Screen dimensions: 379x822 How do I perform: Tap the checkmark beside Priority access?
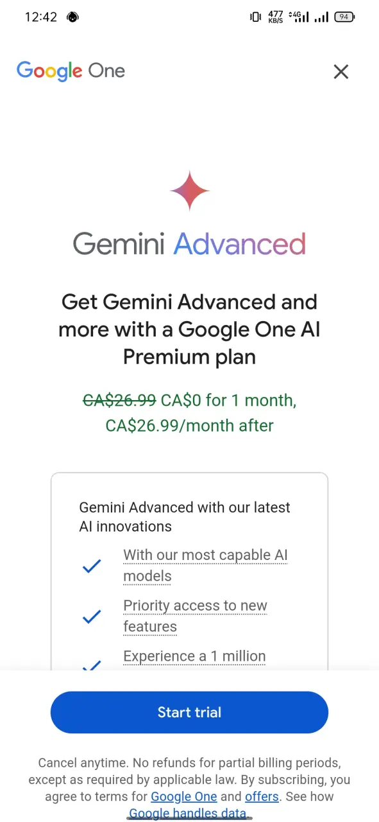tap(92, 616)
